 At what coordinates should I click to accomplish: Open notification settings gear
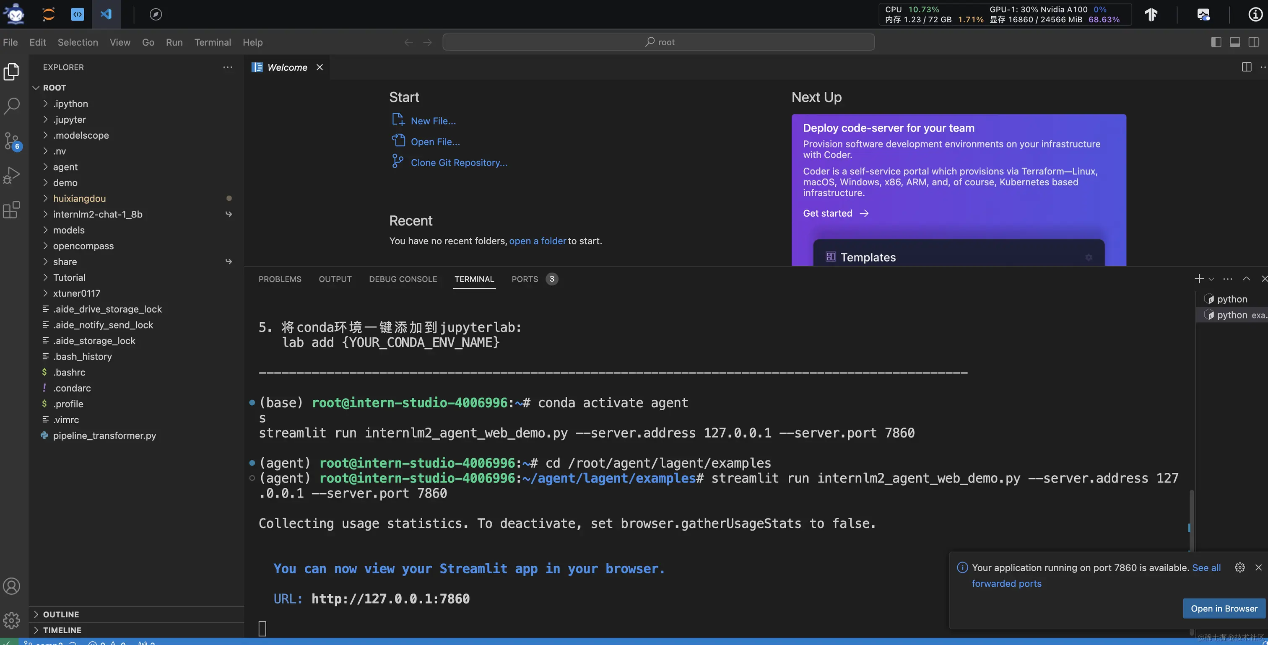(x=1239, y=567)
